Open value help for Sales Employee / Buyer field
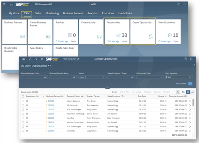Image resolution: width=199 pixels, height=143 pixels. (x=132, y=77)
